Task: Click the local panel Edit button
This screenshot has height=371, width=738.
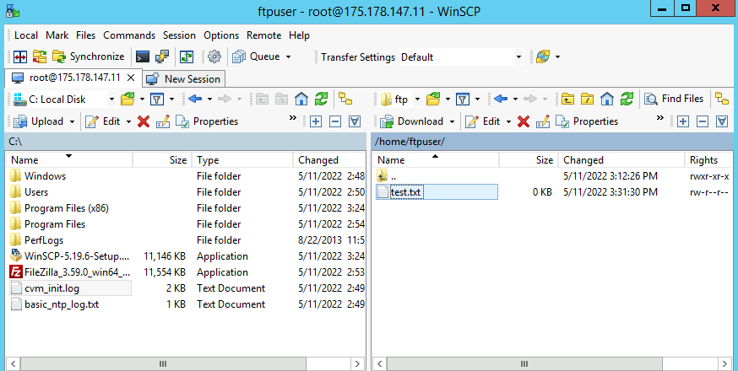Action: [x=104, y=121]
